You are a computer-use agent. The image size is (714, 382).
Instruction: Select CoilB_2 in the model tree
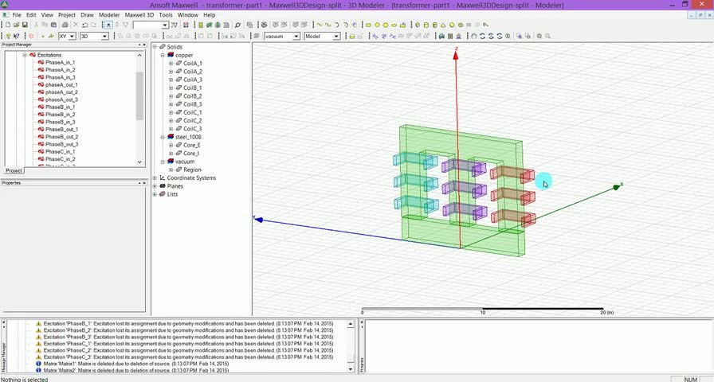[x=193, y=96]
